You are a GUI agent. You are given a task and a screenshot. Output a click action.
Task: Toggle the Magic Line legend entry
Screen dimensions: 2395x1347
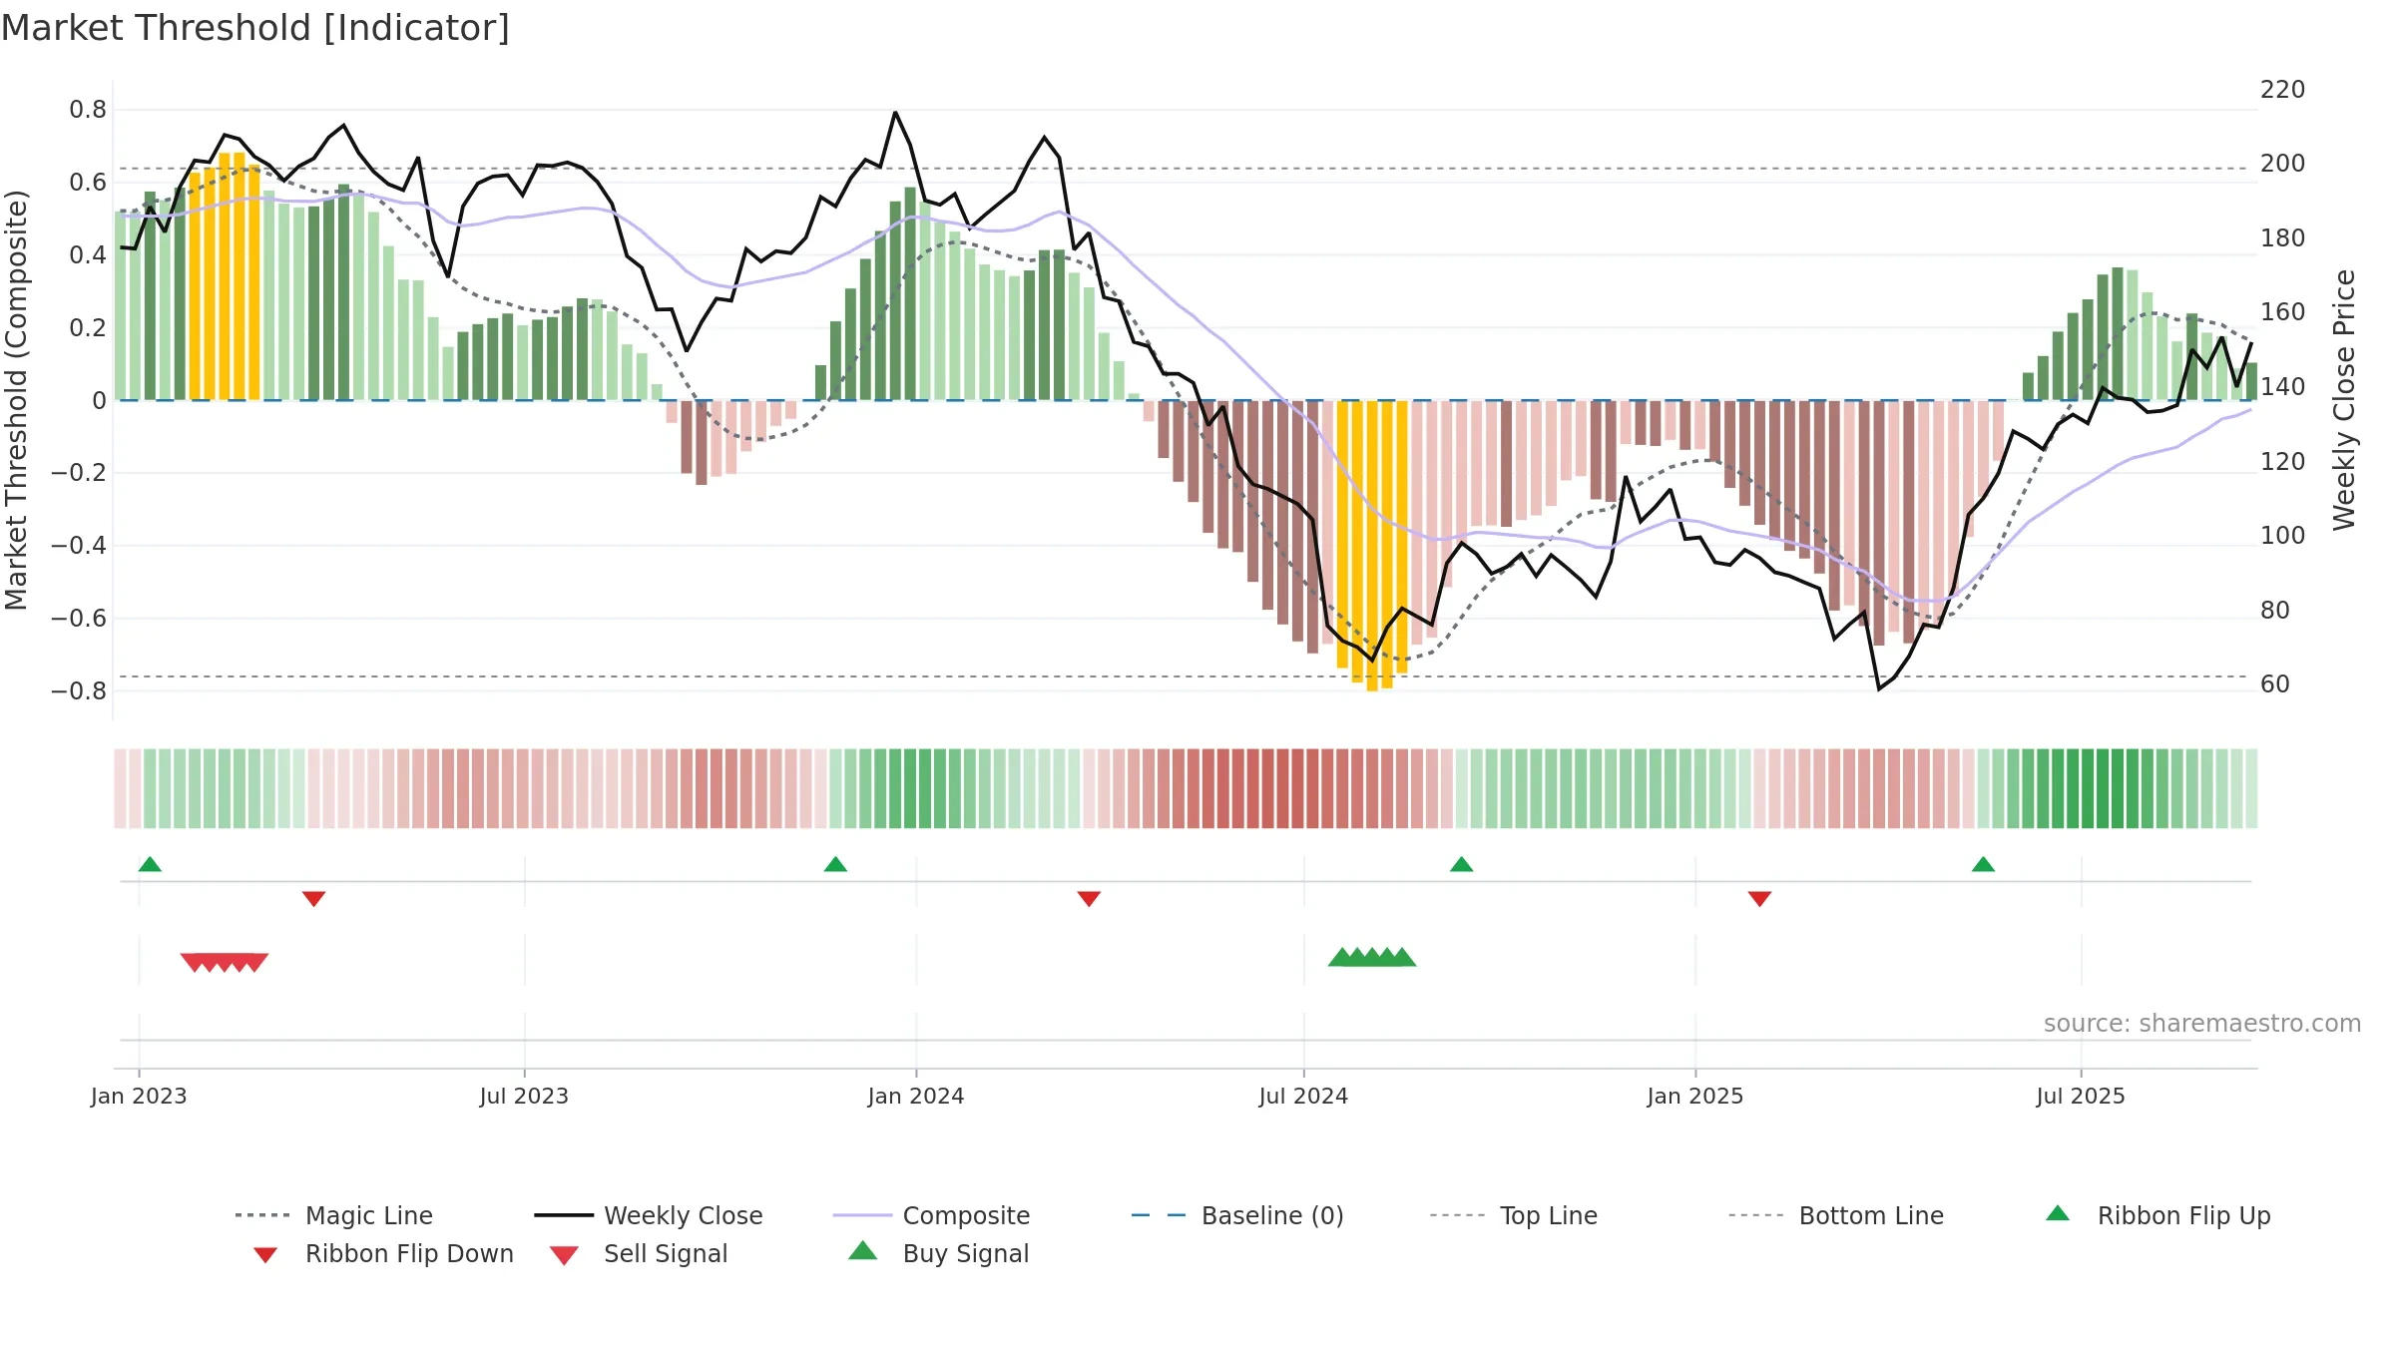coord(333,1215)
